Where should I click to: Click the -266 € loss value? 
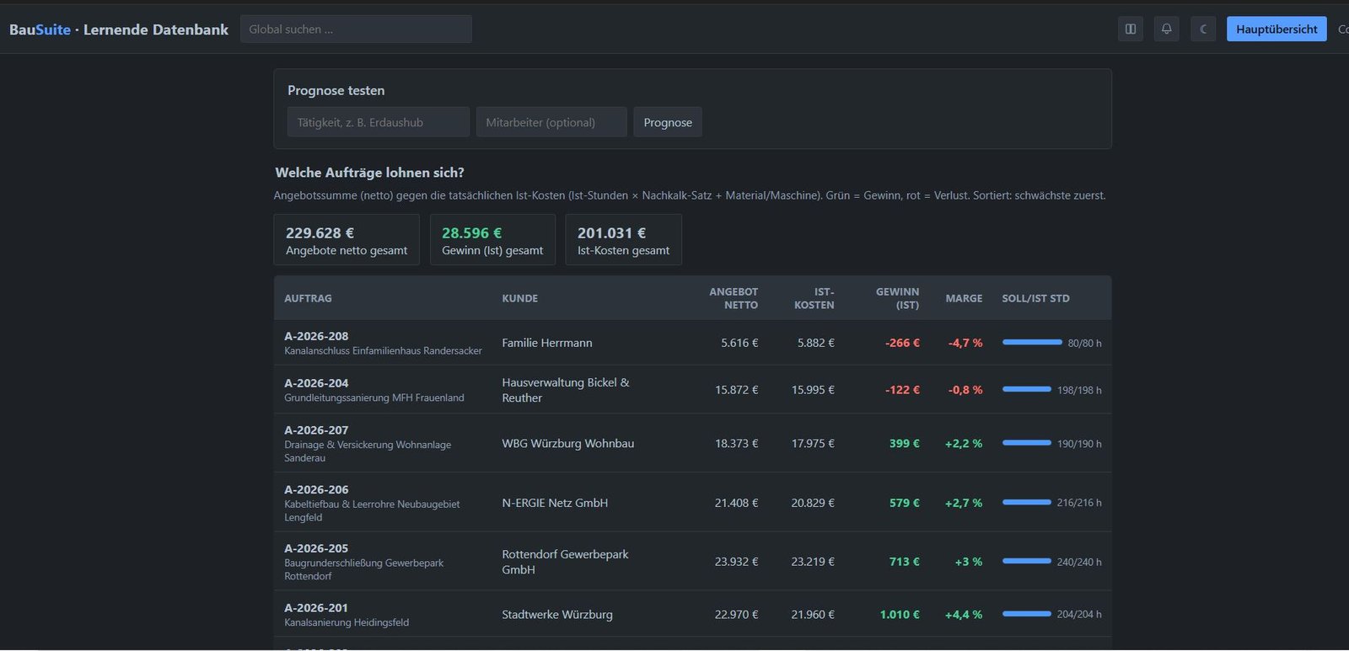coord(902,343)
